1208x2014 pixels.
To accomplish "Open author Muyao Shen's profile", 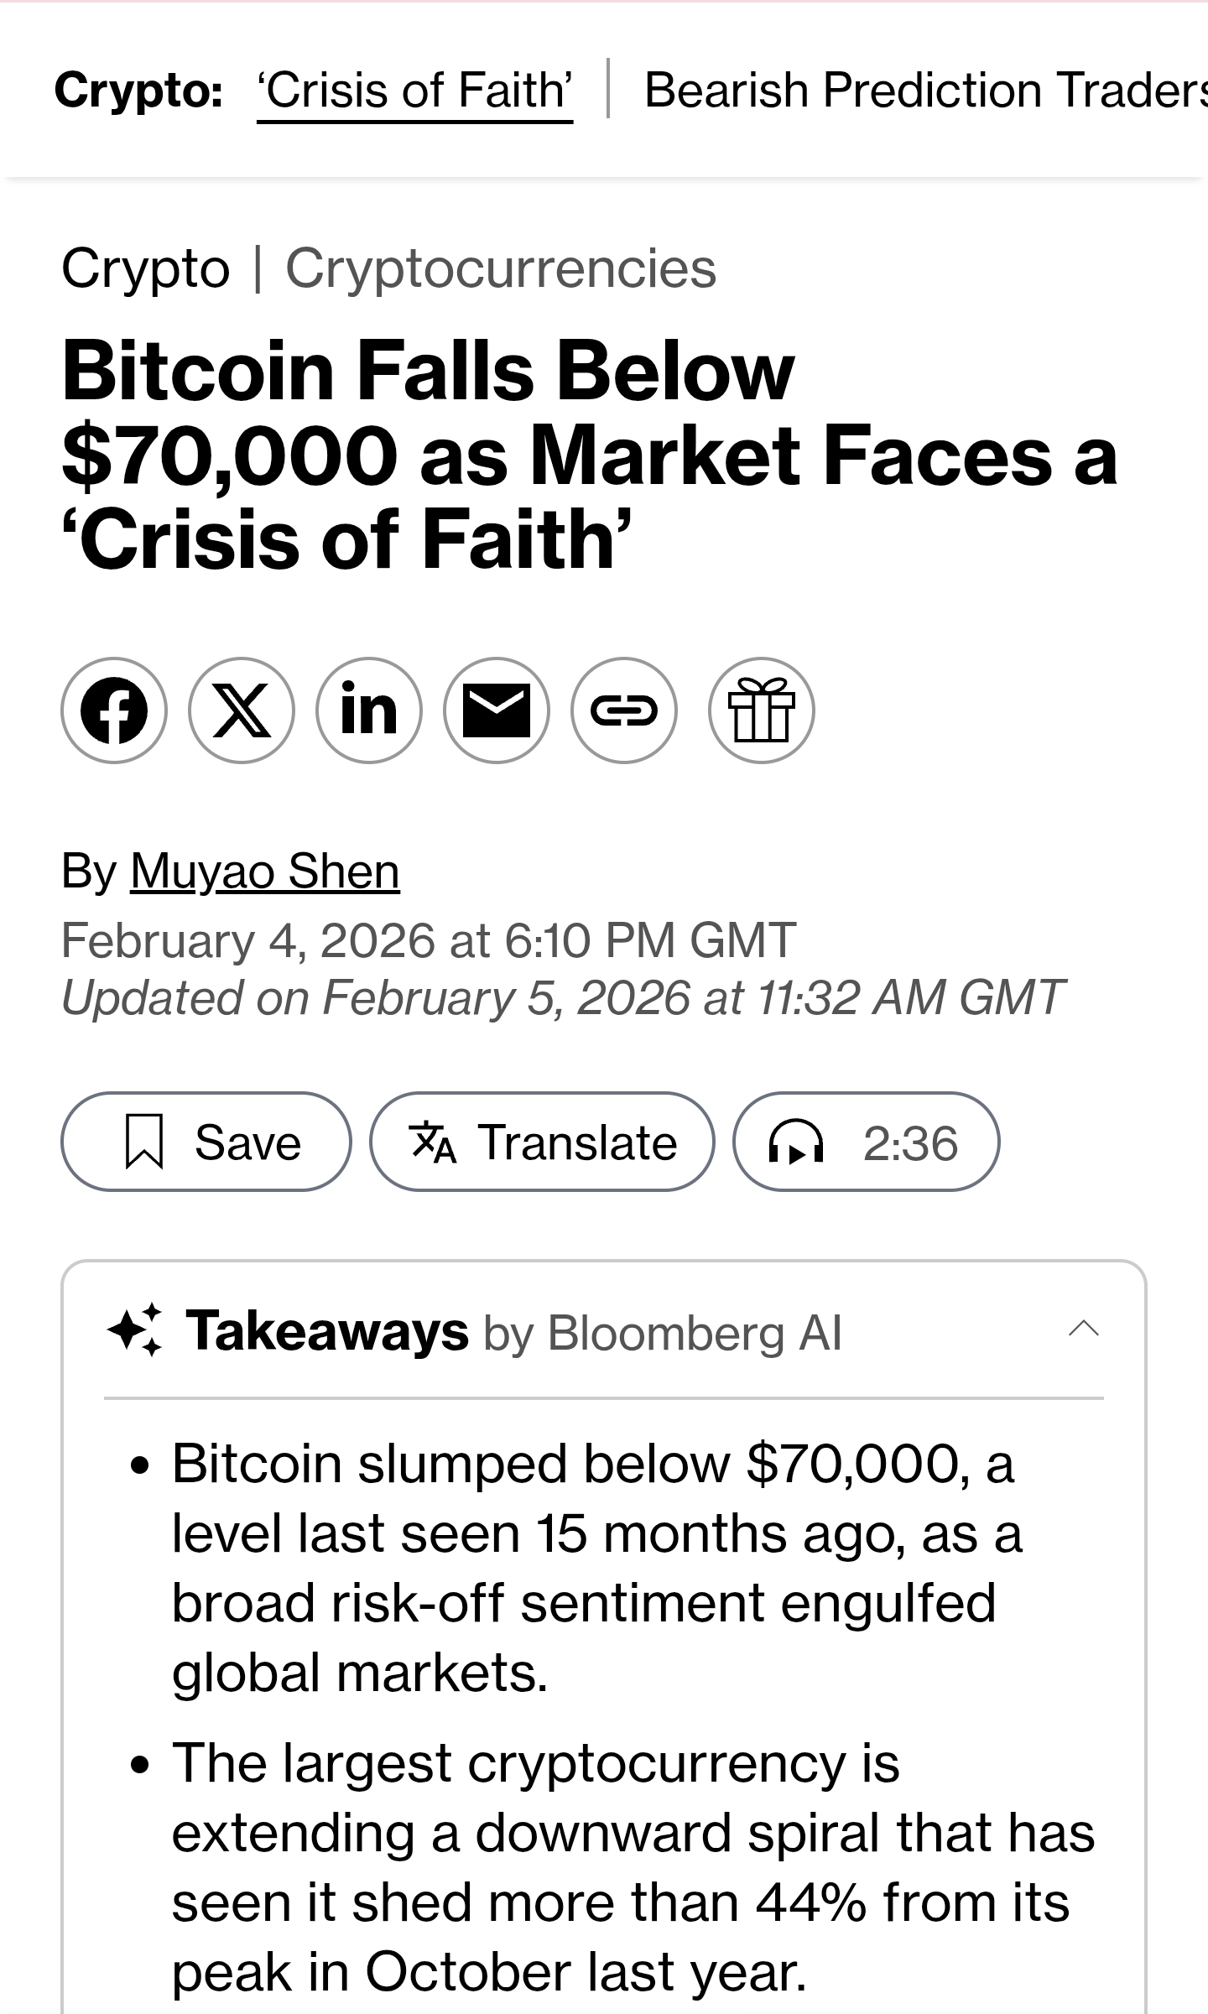I will [265, 871].
